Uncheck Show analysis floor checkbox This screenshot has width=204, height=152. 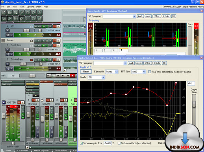point(82,143)
